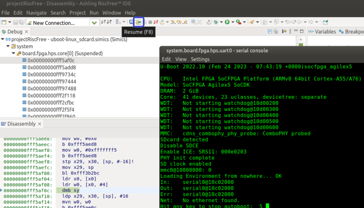Close the Disassembly view tab
The width and height of the screenshot is (364, 208).
tap(39, 124)
